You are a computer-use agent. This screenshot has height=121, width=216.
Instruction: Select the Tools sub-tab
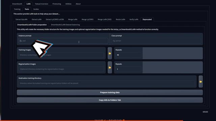[x=27, y=9]
